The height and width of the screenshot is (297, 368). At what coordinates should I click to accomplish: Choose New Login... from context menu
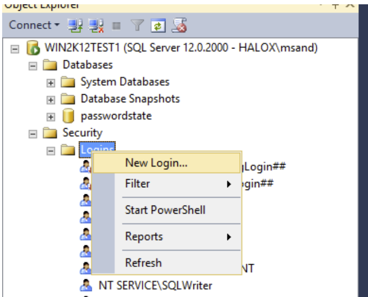tap(166, 163)
